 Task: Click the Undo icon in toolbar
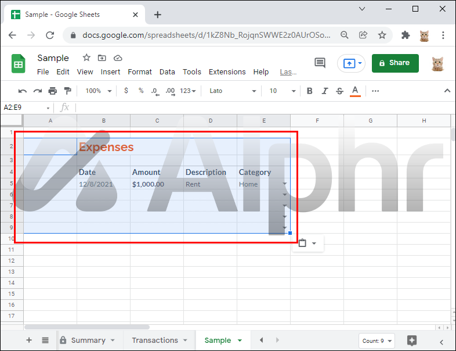pos(23,91)
